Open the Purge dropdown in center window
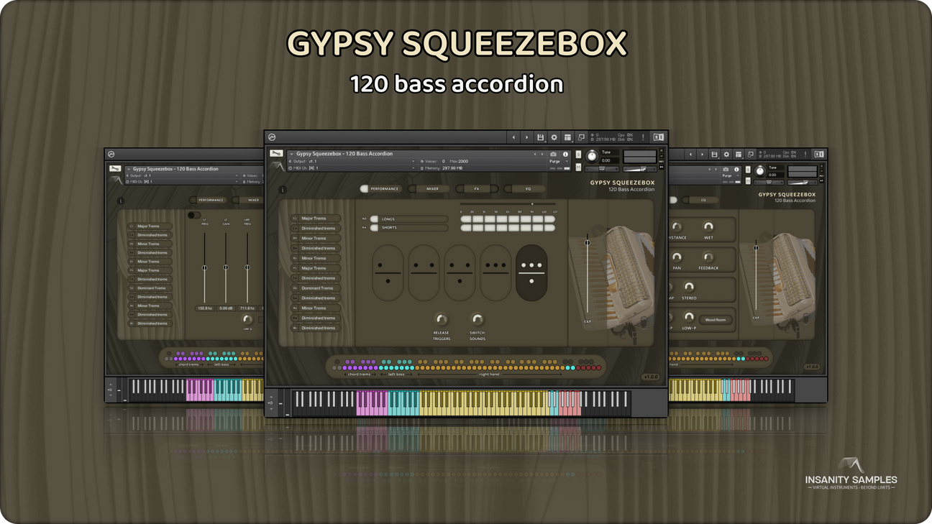Image resolution: width=932 pixels, height=524 pixels. pyautogui.click(x=558, y=161)
